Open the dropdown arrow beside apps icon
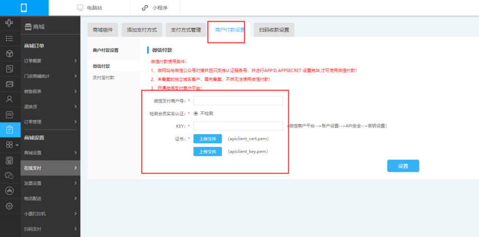Image resolution: width=479 pixels, height=237 pixels. pyautogui.click(x=17, y=145)
